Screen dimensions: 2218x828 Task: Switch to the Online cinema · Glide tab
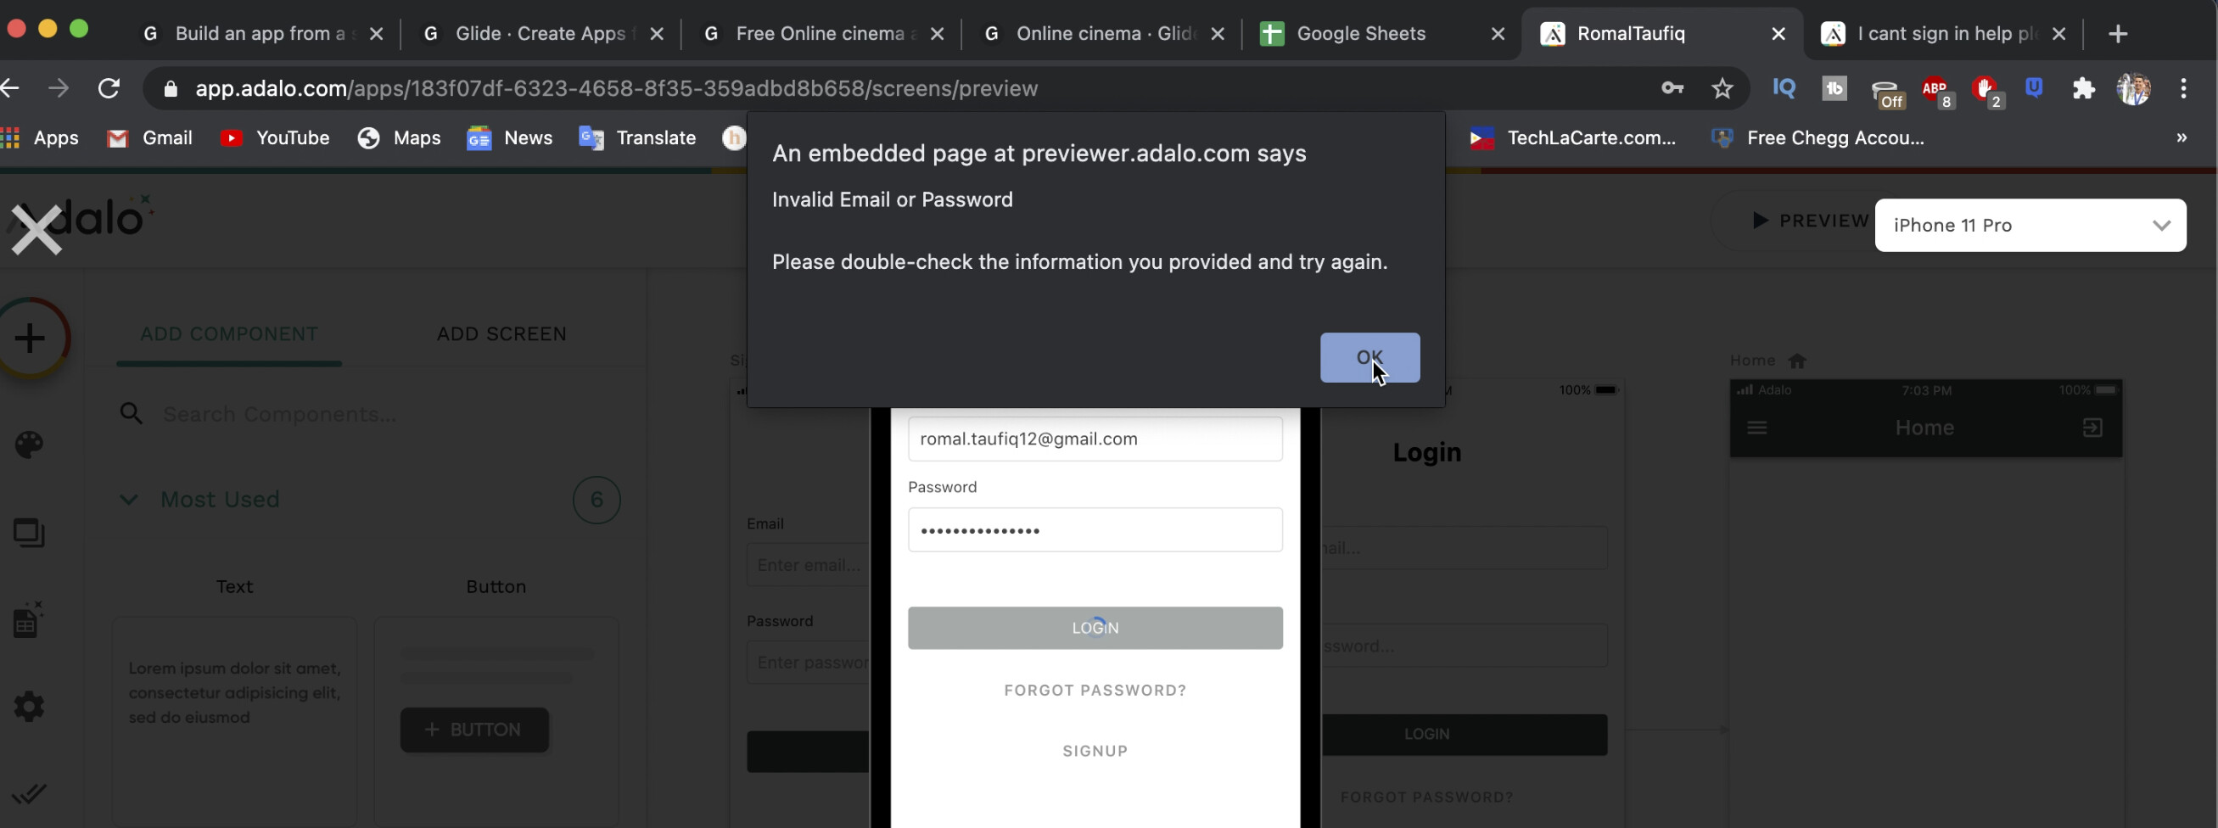tap(1104, 34)
